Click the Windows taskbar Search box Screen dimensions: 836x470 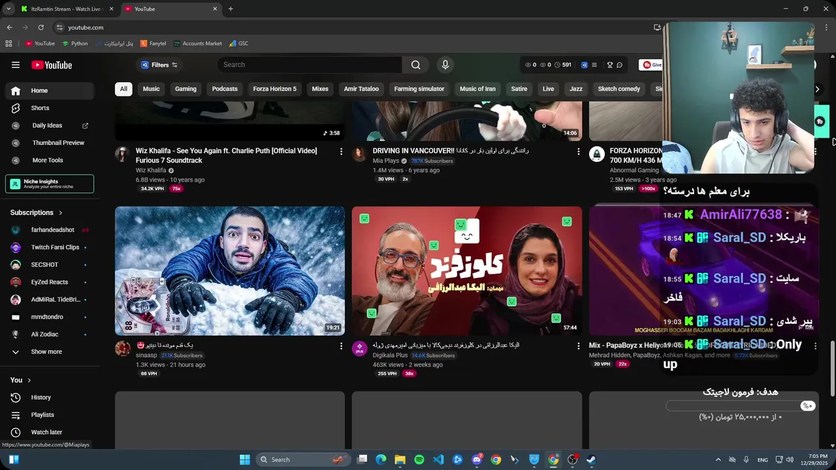click(x=302, y=460)
